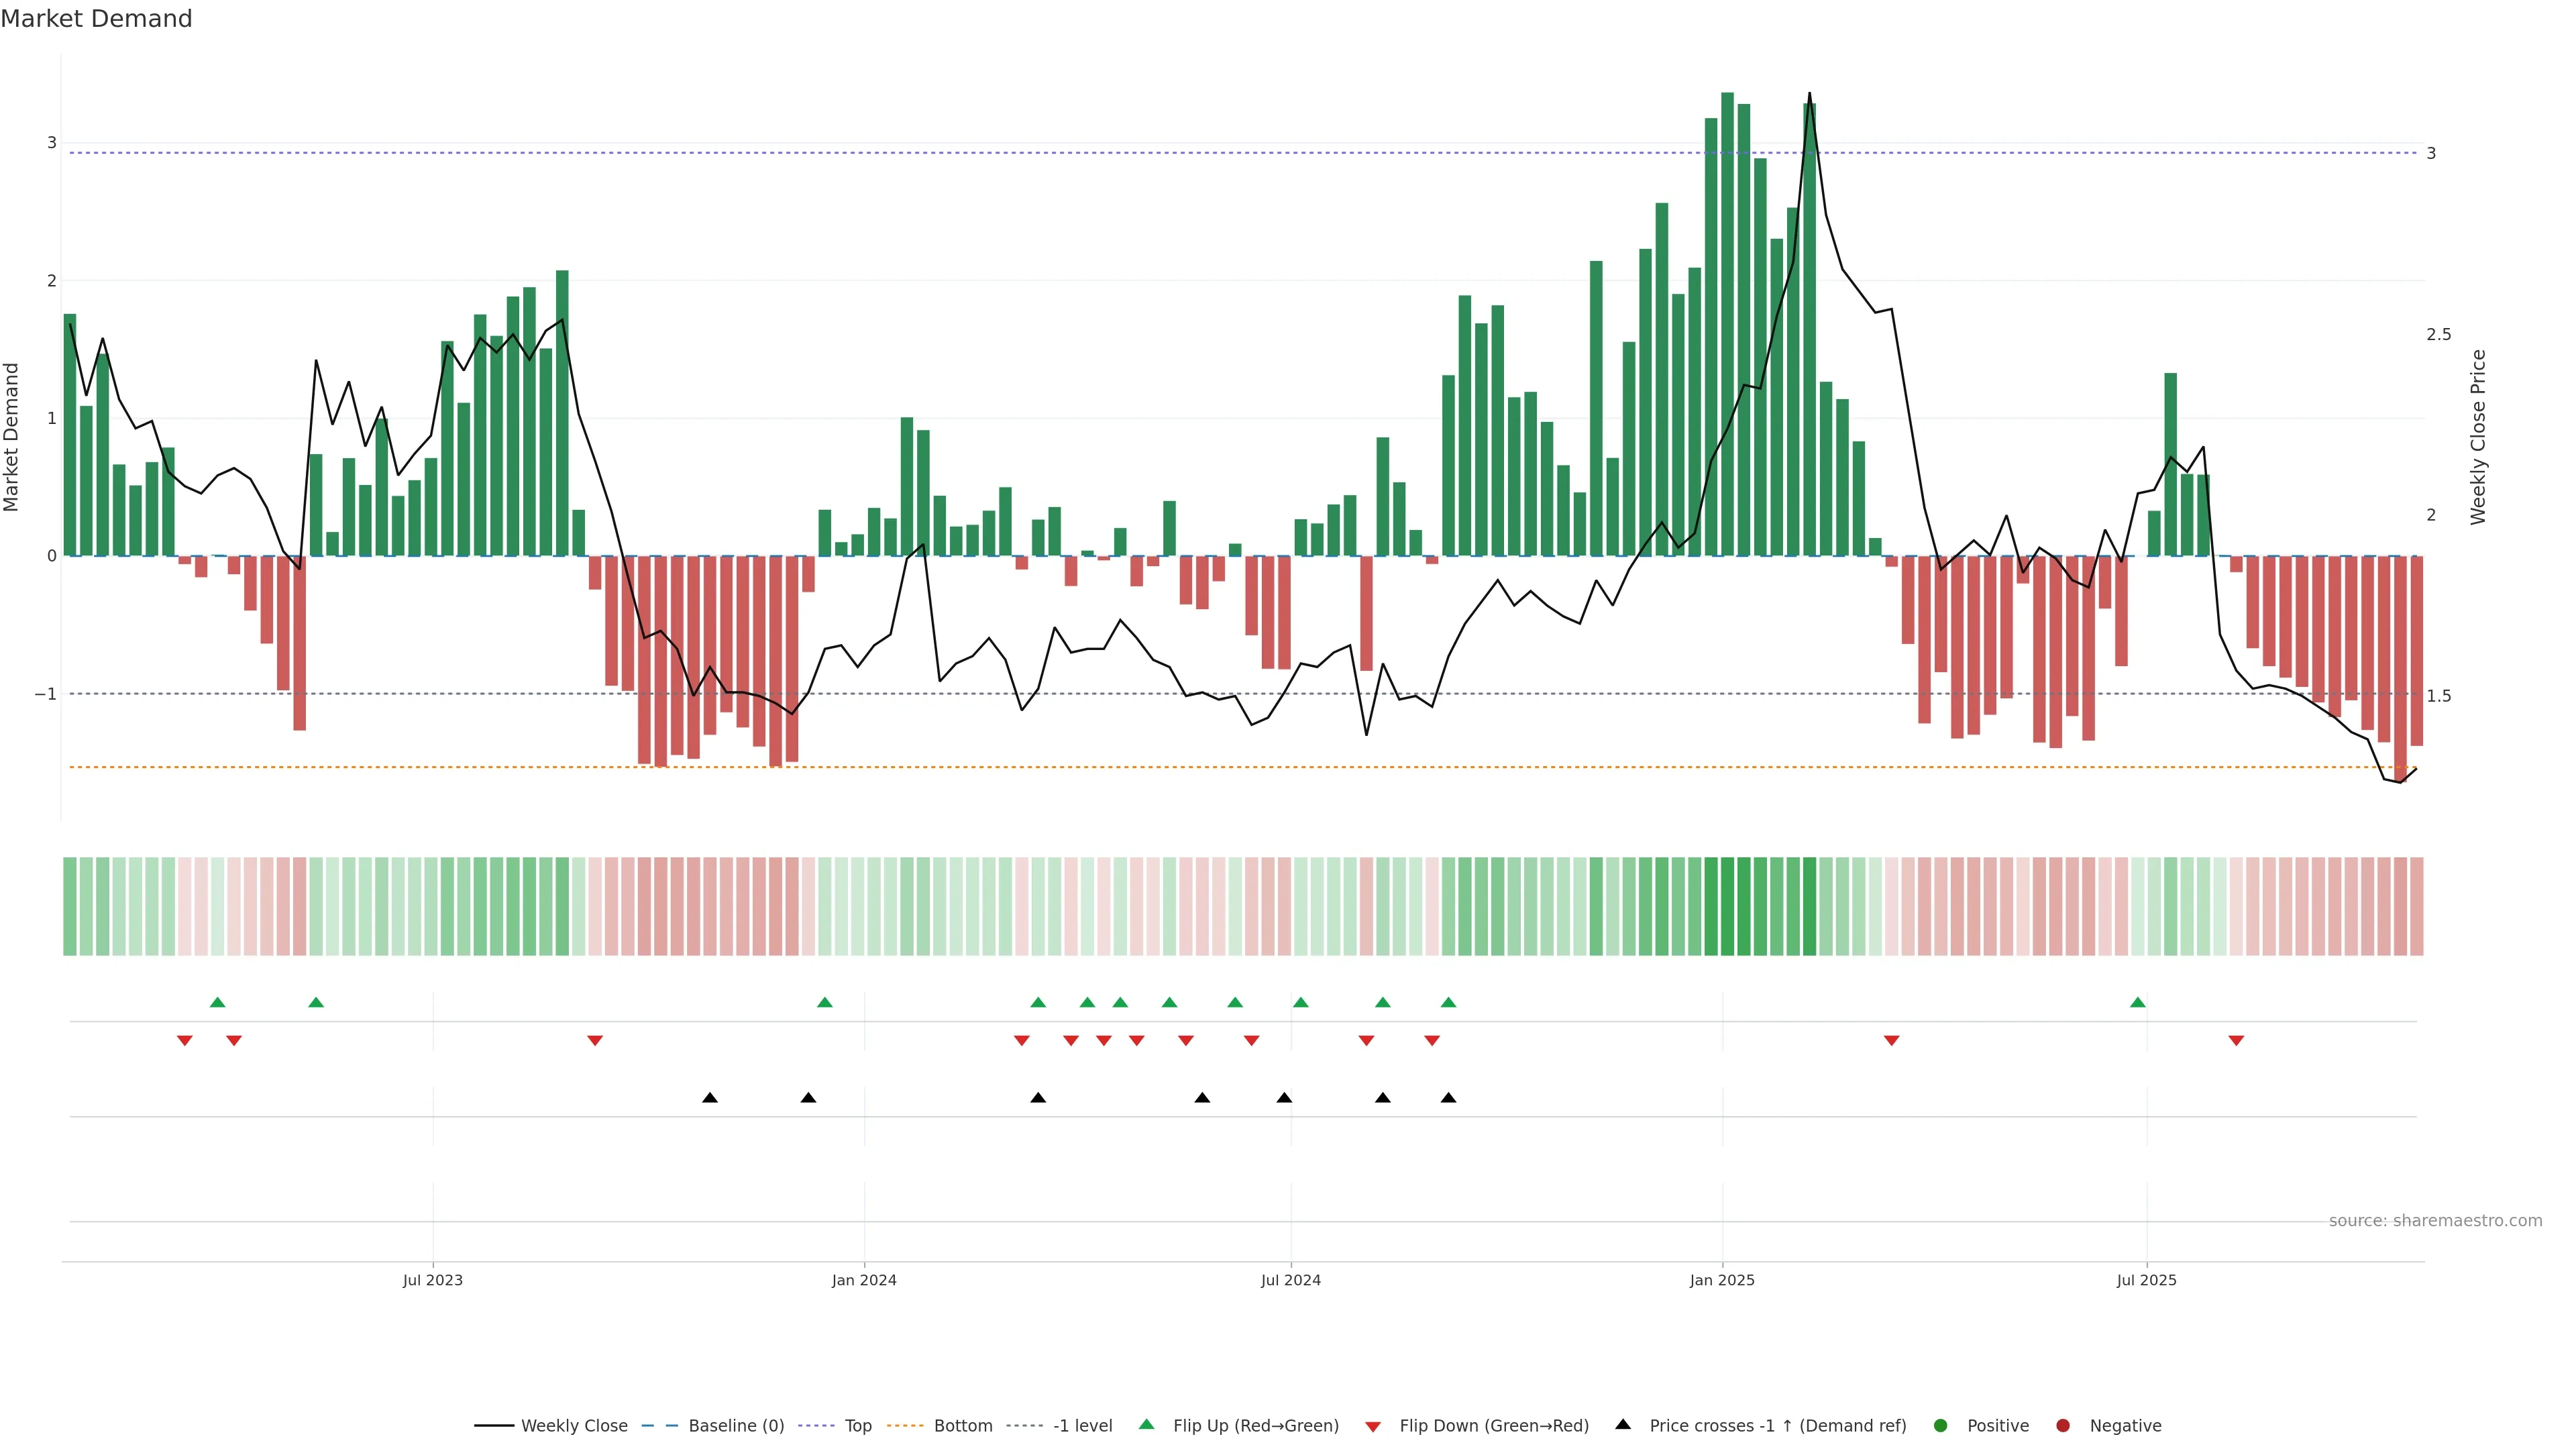This screenshot has width=2576, height=1449.
Task: Click the last red flip down marker after July 2025
Action: (x=2236, y=1041)
